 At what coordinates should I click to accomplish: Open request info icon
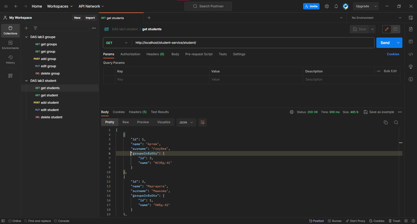pyautogui.click(x=411, y=79)
